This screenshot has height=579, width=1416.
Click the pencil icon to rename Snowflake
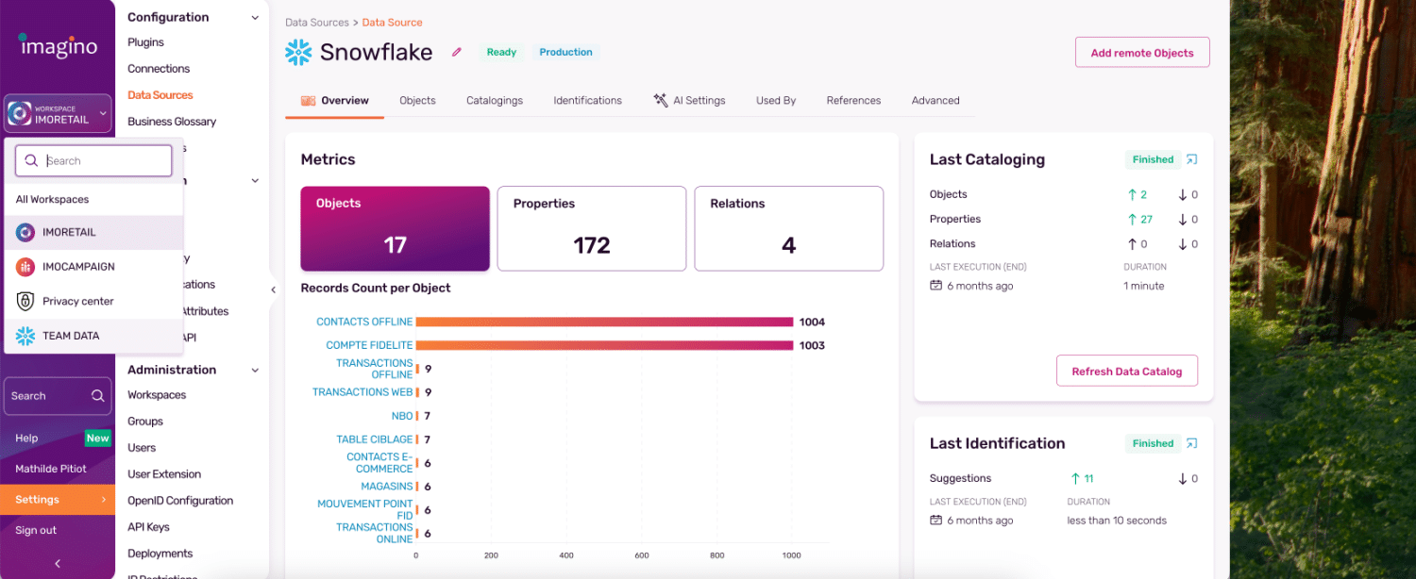(x=457, y=53)
